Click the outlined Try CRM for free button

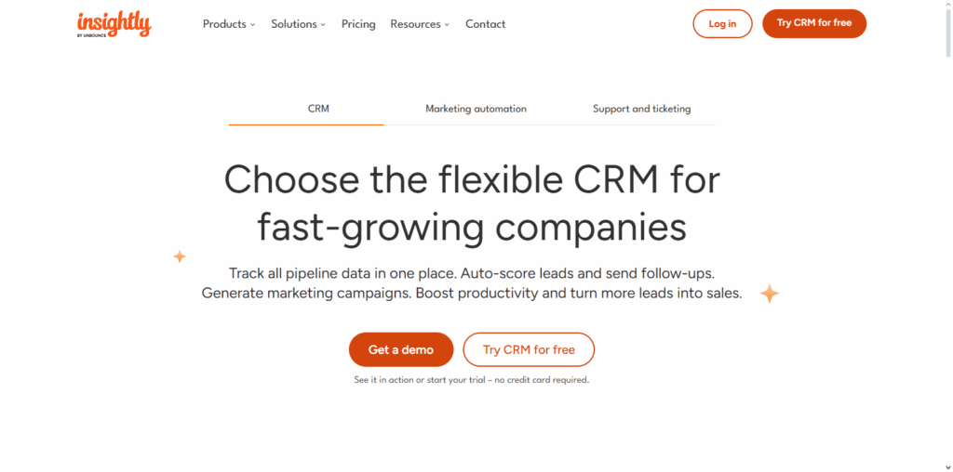tap(529, 349)
